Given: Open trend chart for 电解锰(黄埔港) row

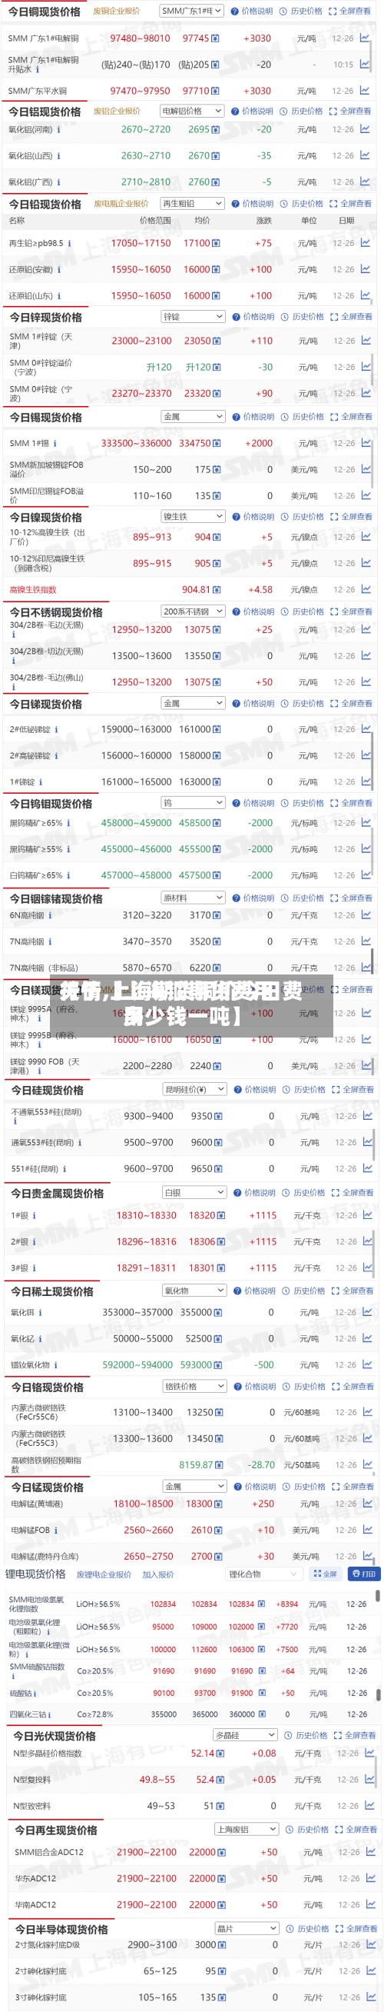Looking at the screenshot, I should click(367, 1504).
